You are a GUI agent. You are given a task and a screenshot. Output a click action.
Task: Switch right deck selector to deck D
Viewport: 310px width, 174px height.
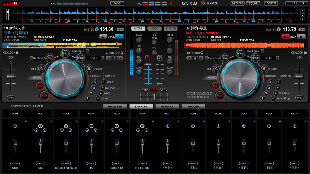point(301,36)
